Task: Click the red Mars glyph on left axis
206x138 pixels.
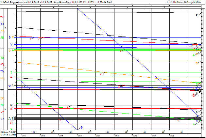Action: (11, 109)
